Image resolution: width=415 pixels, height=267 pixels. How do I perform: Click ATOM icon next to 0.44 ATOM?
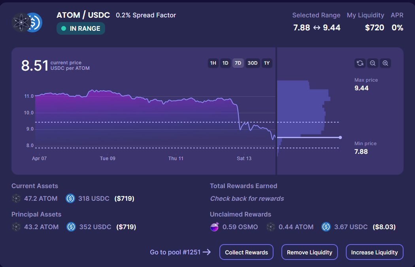(270, 227)
